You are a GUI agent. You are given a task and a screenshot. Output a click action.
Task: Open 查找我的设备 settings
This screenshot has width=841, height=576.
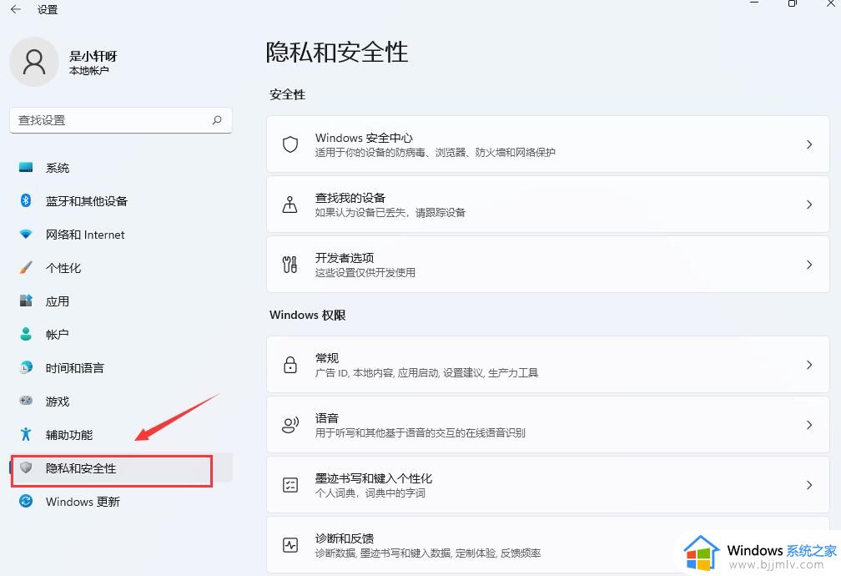547,204
